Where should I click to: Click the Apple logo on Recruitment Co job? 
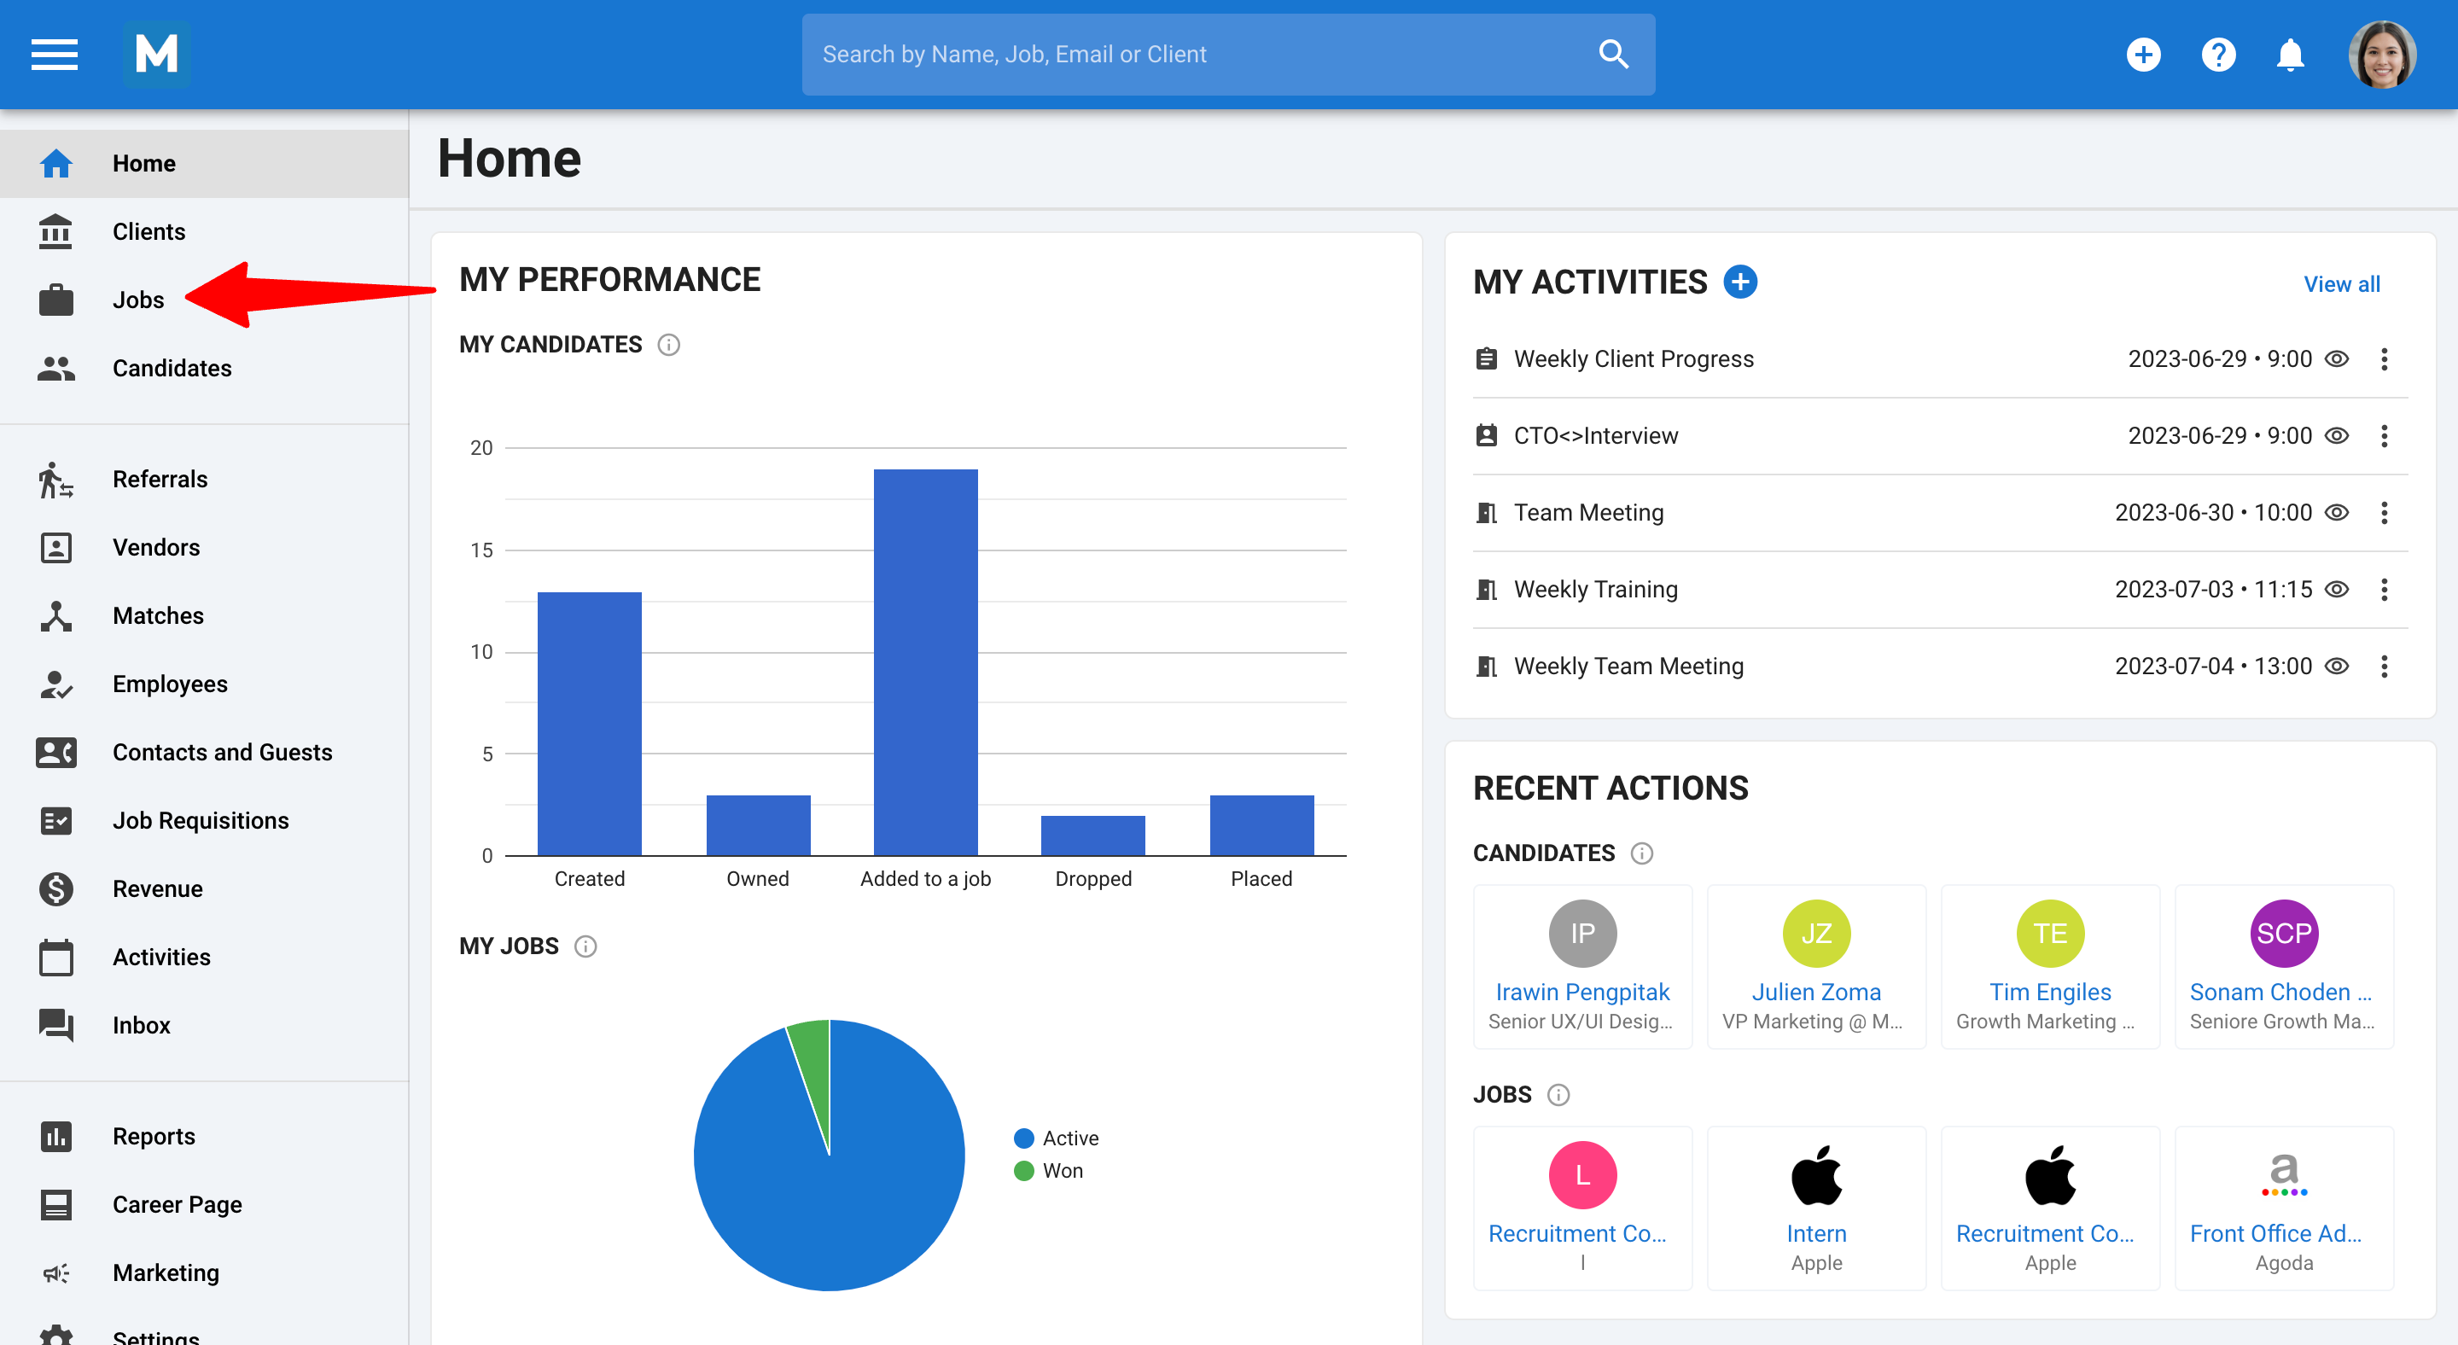click(x=2049, y=1175)
